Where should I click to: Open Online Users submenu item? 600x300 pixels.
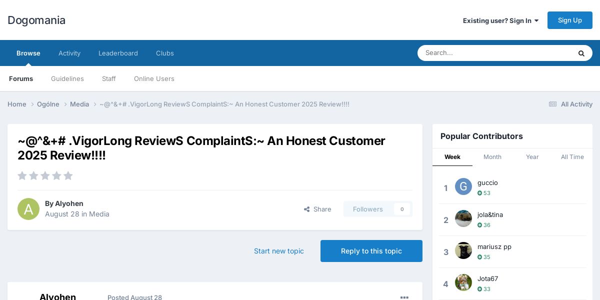pos(154,78)
